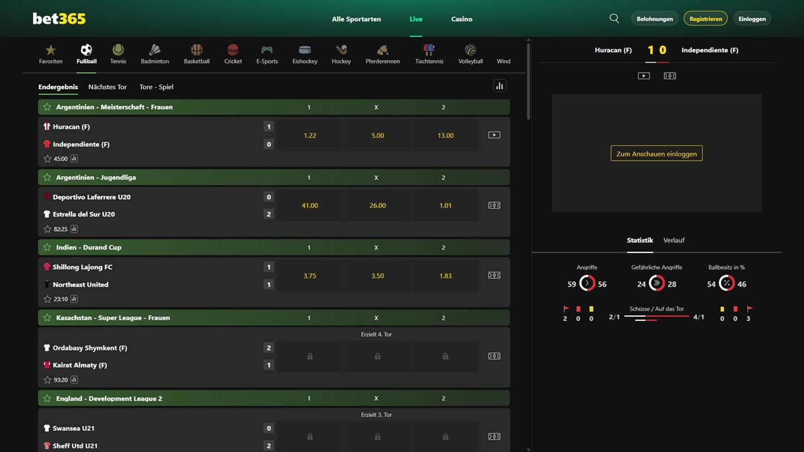Select Independiente win odds 13.00
804x452 pixels.
coord(445,135)
